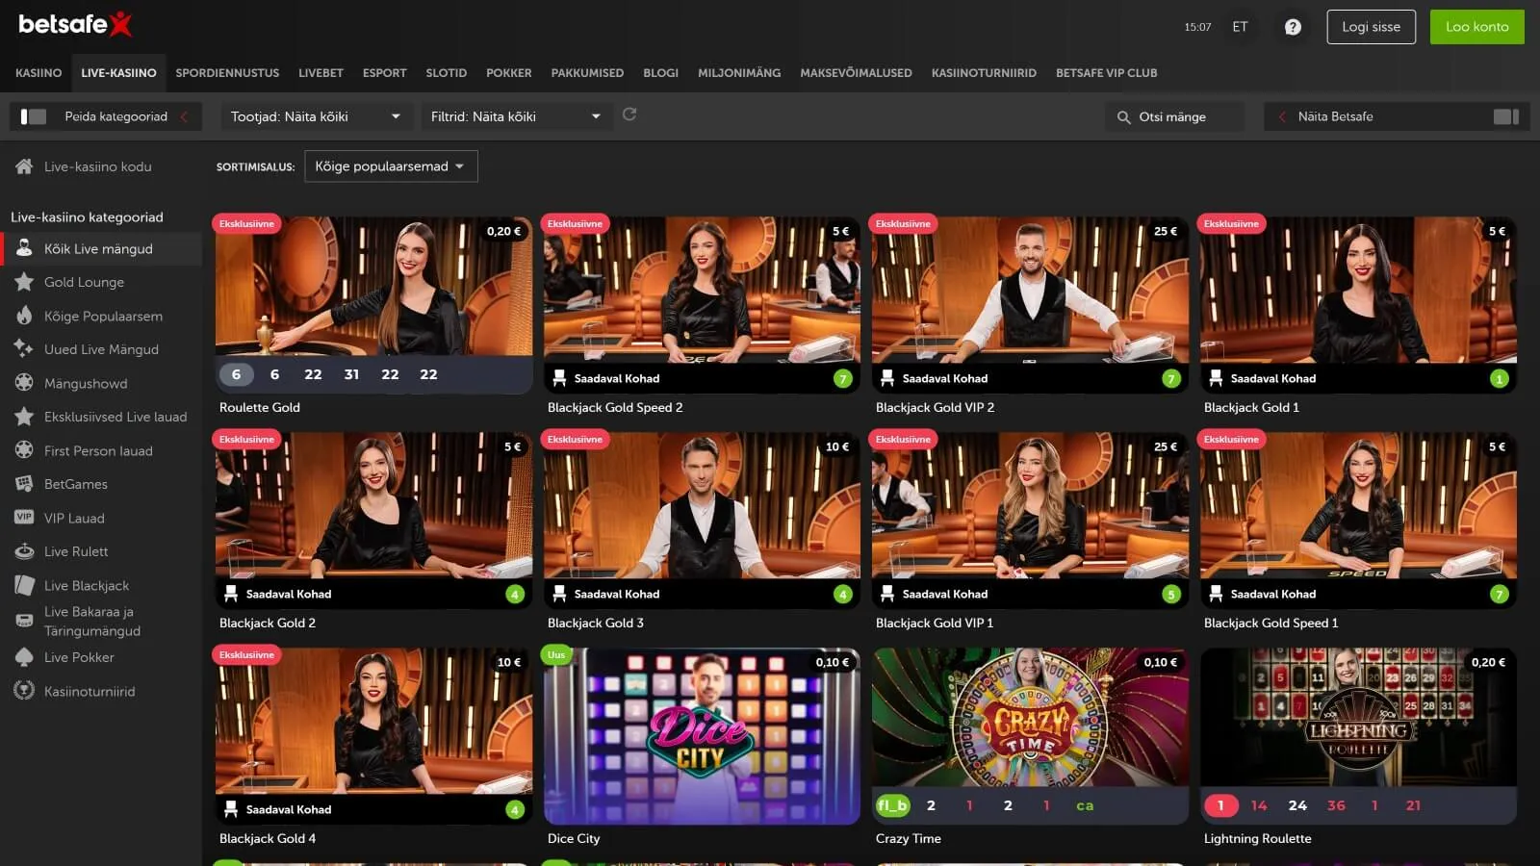Open the ESPORT tab
The image size is (1540, 866).
(x=384, y=73)
